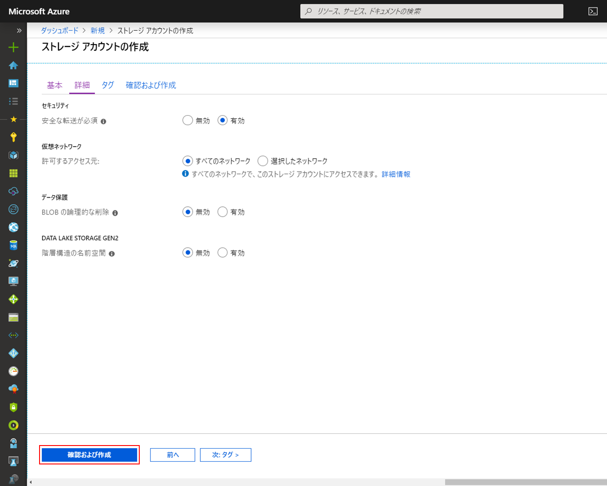Screen dimensions: 607x486
Task: Click the search bar at the top
Action: [431, 11]
